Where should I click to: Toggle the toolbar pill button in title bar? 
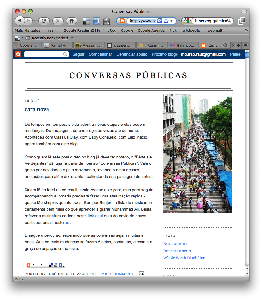(243, 11)
